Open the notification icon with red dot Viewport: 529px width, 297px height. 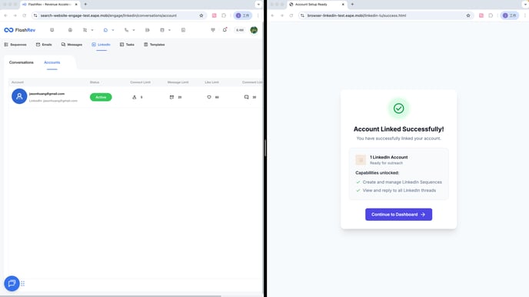point(225,30)
